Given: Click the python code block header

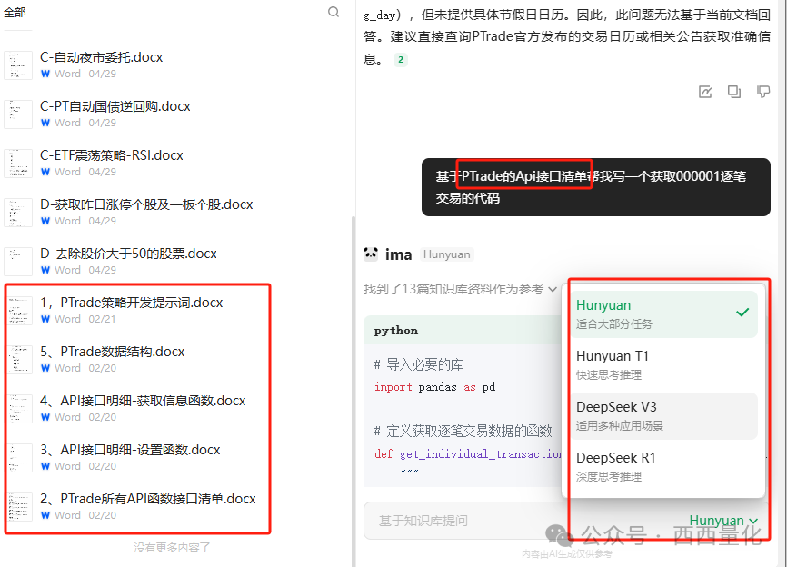Looking at the screenshot, I should (463, 331).
